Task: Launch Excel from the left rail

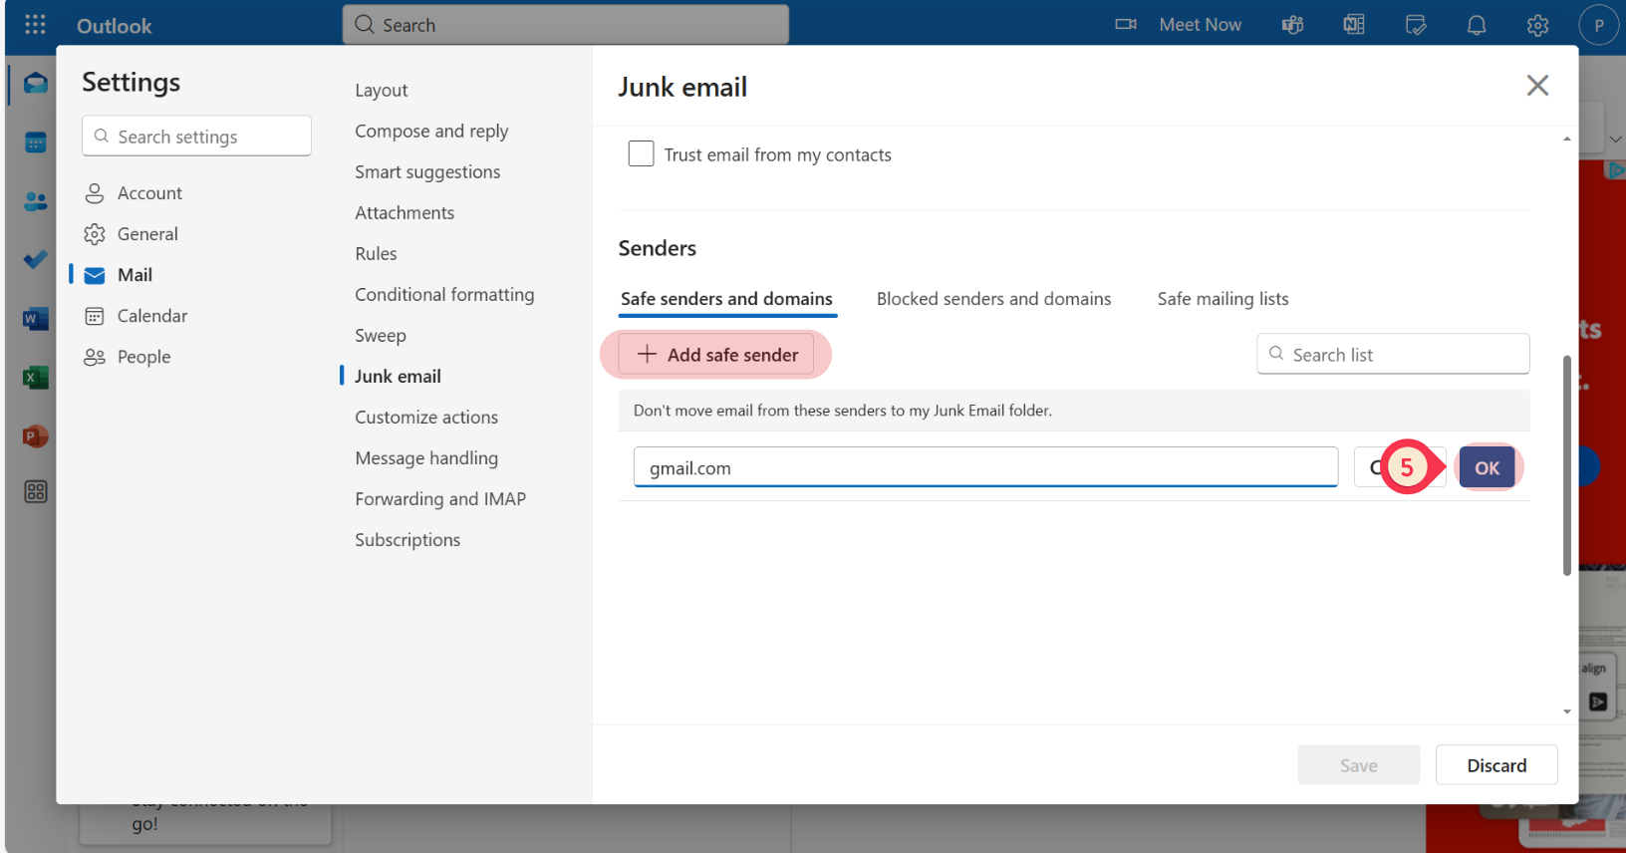Action: 36,378
